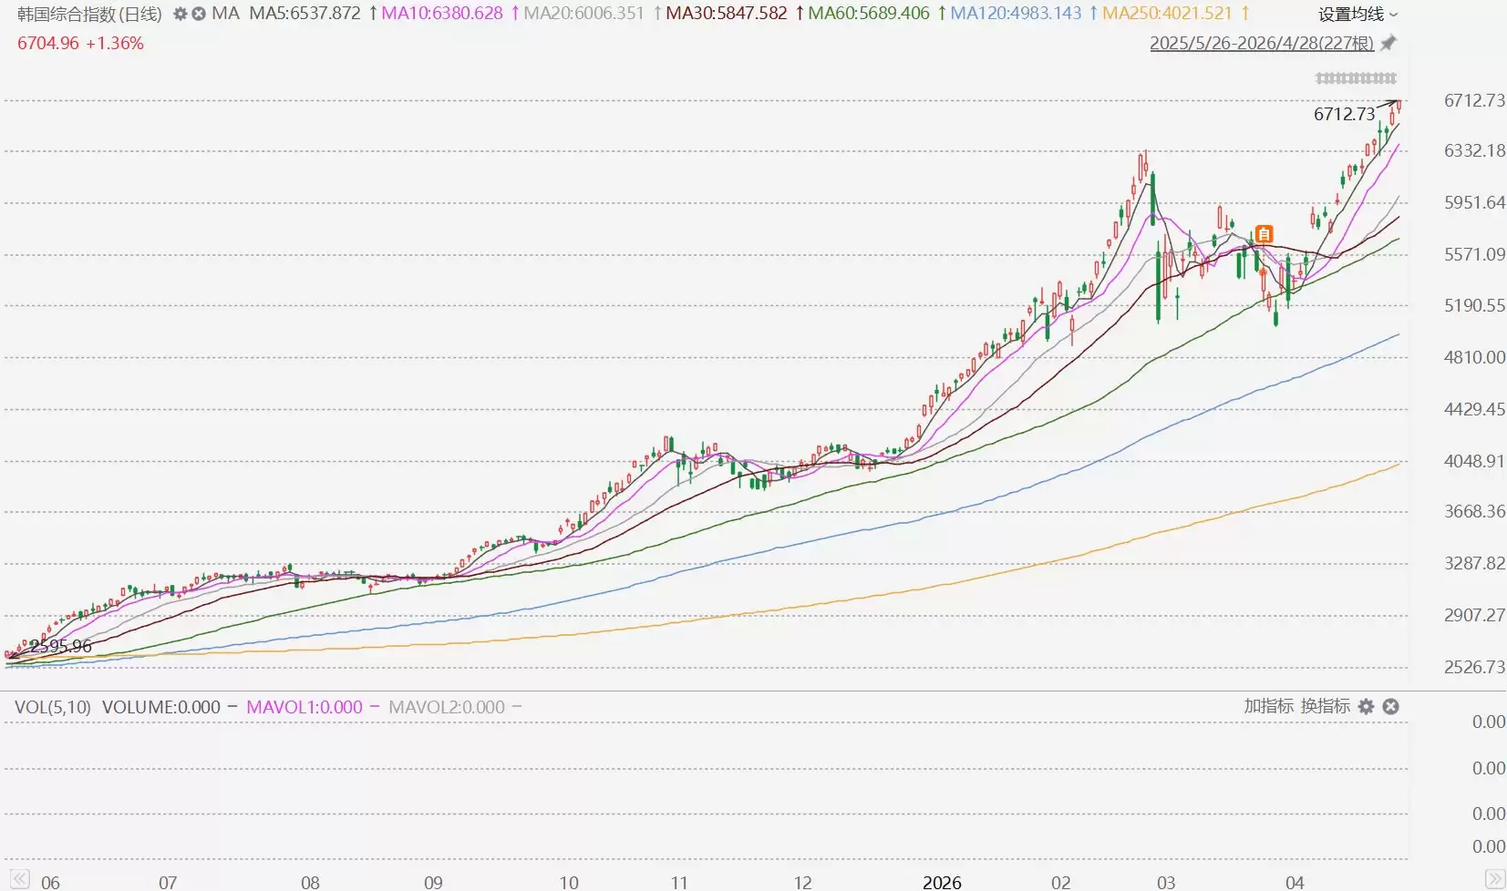Click 加指标 to add an indicator
This screenshot has width=1507, height=891.
[1268, 706]
